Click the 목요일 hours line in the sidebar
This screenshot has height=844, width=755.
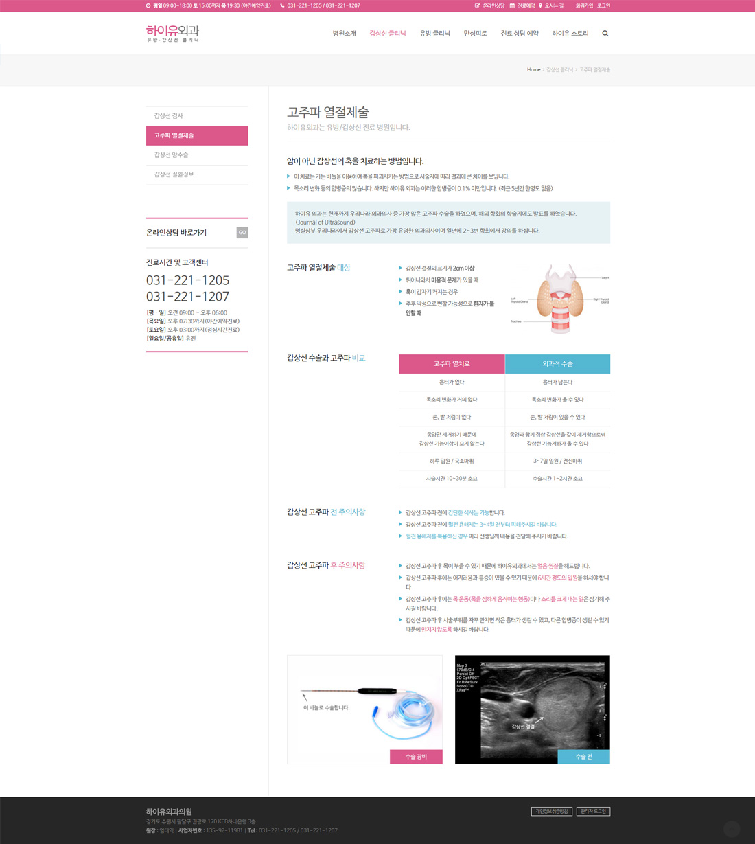[x=193, y=321]
